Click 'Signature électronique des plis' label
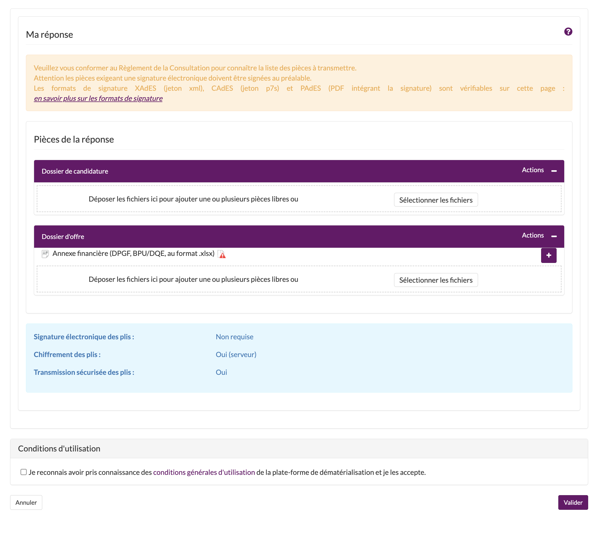609x536 pixels. [84, 336]
